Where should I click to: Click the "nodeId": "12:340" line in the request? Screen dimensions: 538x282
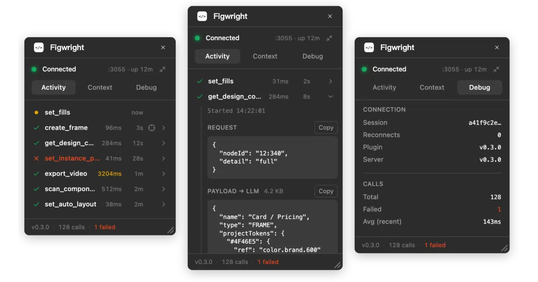253,153
